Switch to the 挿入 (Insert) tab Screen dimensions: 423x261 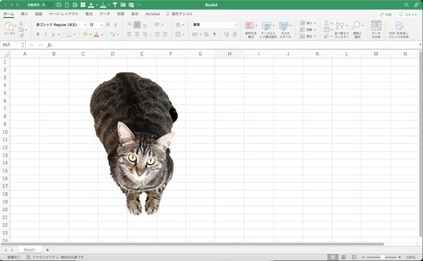(24, 14)
